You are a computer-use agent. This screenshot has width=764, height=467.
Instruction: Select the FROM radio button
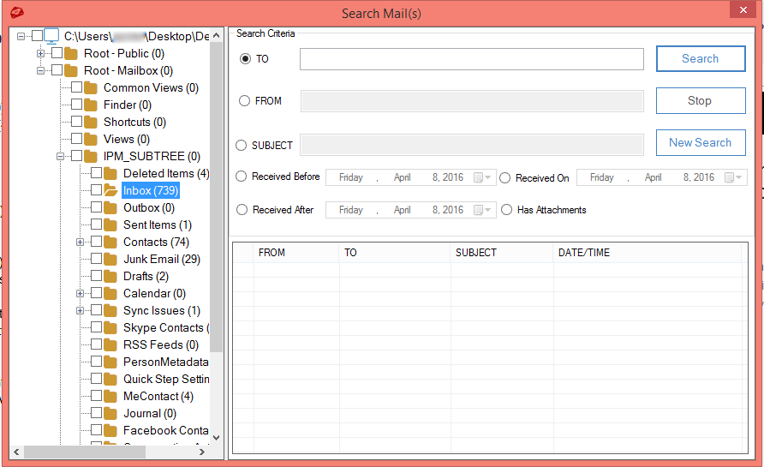(245, 101)
